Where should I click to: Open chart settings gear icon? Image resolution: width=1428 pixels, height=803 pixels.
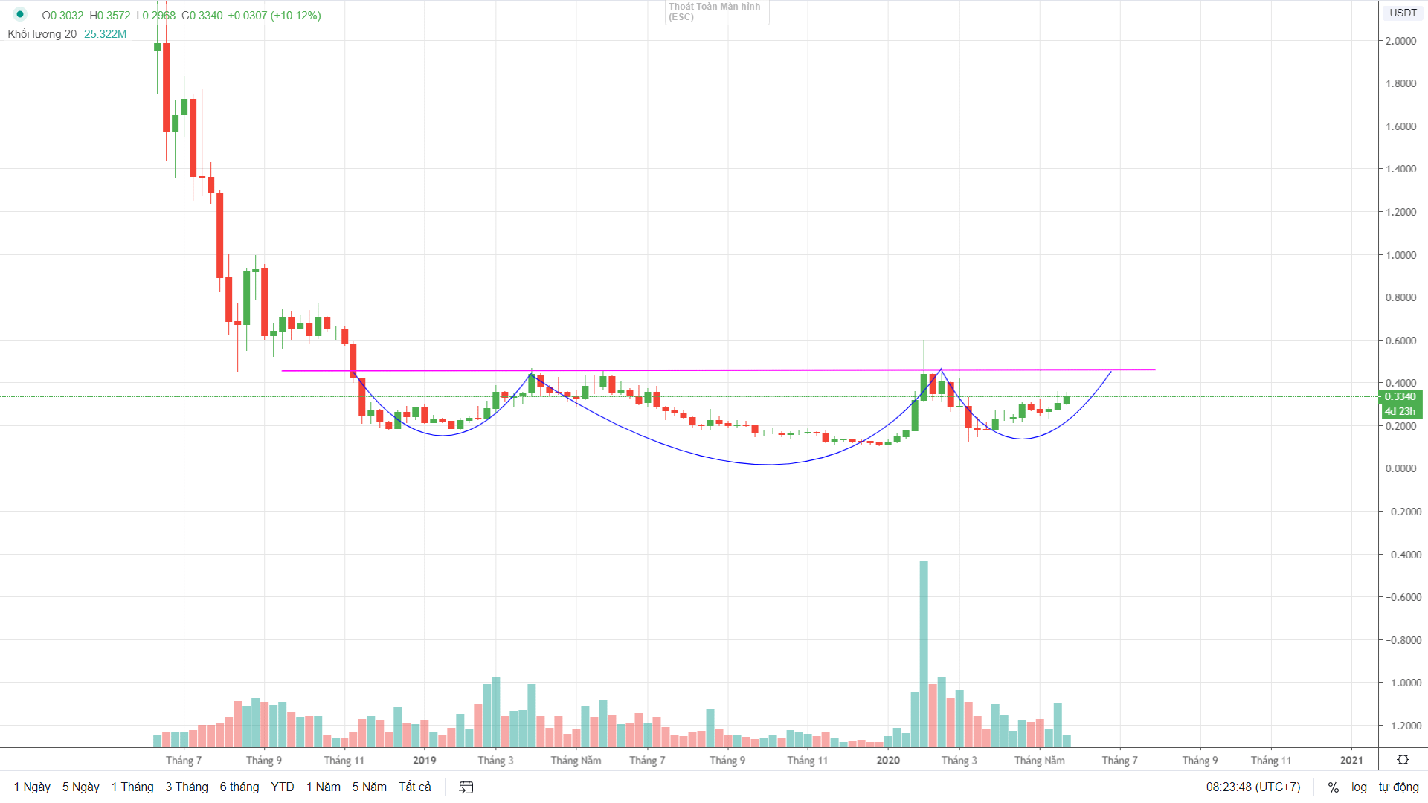(1403, 759)
